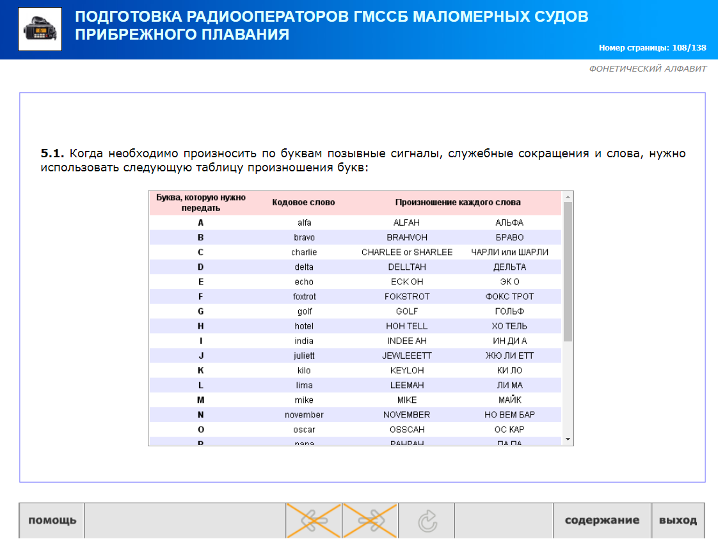The image size is (718, 539).
Task: Click the Russian pronunciation ДЕЛЬТА cell
Action: click(509, 267)
